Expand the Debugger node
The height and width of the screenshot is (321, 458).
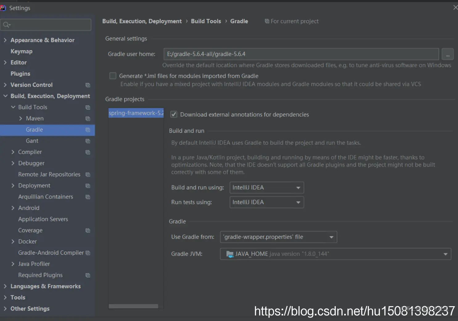coord(13,163)
